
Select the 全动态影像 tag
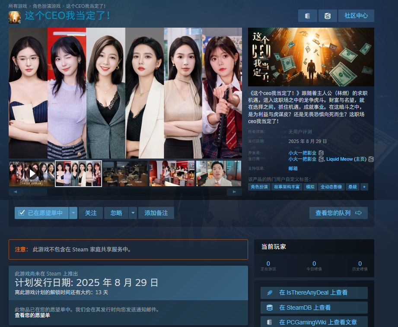(x=331, y=187)
